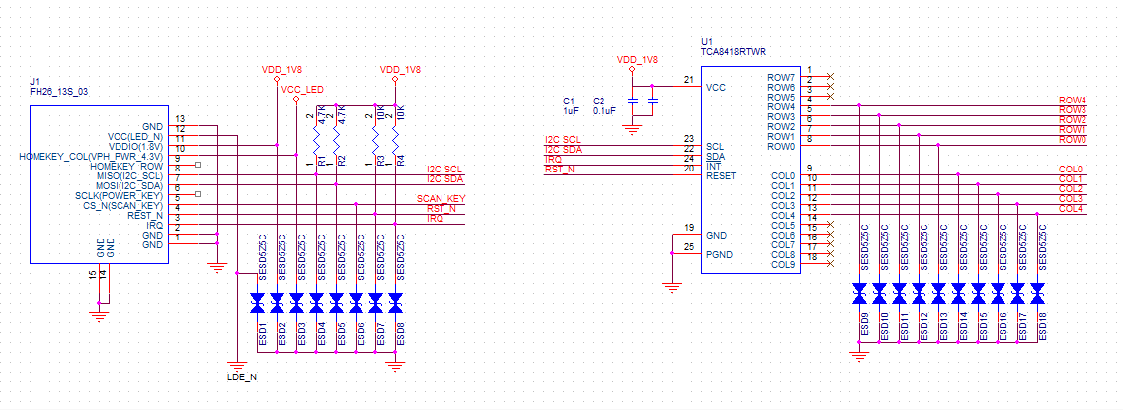This screenshot has width=1123, height=410.
Task: Click the LDE_N net label
Action: 241,377
